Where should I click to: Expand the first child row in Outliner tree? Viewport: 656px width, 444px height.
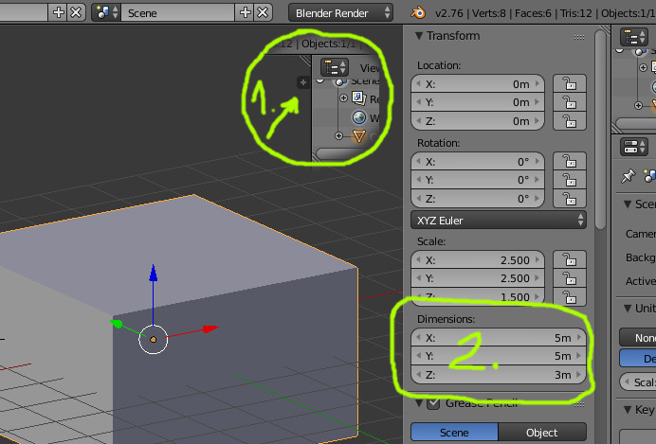click(643, 67)
